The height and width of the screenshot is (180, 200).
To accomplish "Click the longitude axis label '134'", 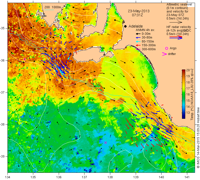I will click(8, 177).
